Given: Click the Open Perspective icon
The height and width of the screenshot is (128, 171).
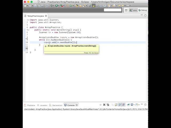Looking at the screenshot, I should (x=126, y=10).
